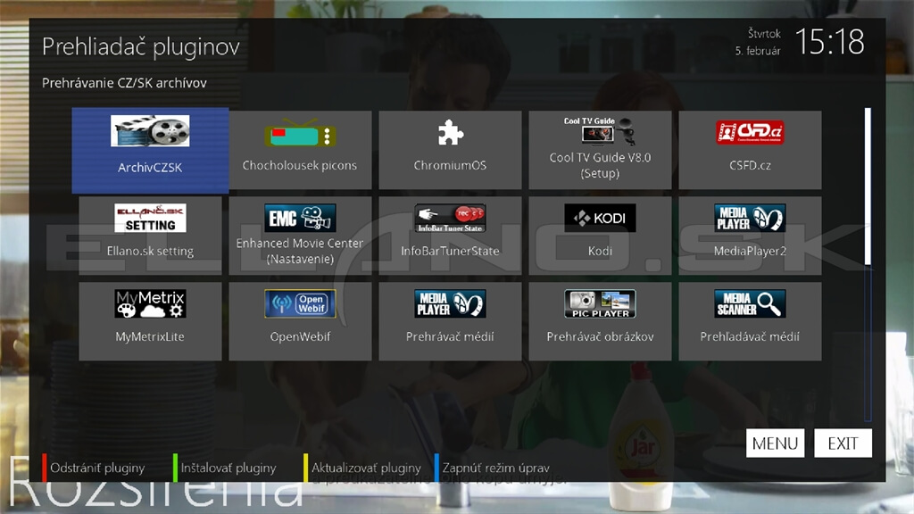Launch the Kodi plugin
This screenshot has height=514, width=914.
click(600, 236)
